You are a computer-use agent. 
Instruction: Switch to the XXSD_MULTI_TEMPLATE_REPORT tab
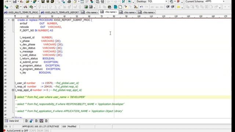click(60, 12)
